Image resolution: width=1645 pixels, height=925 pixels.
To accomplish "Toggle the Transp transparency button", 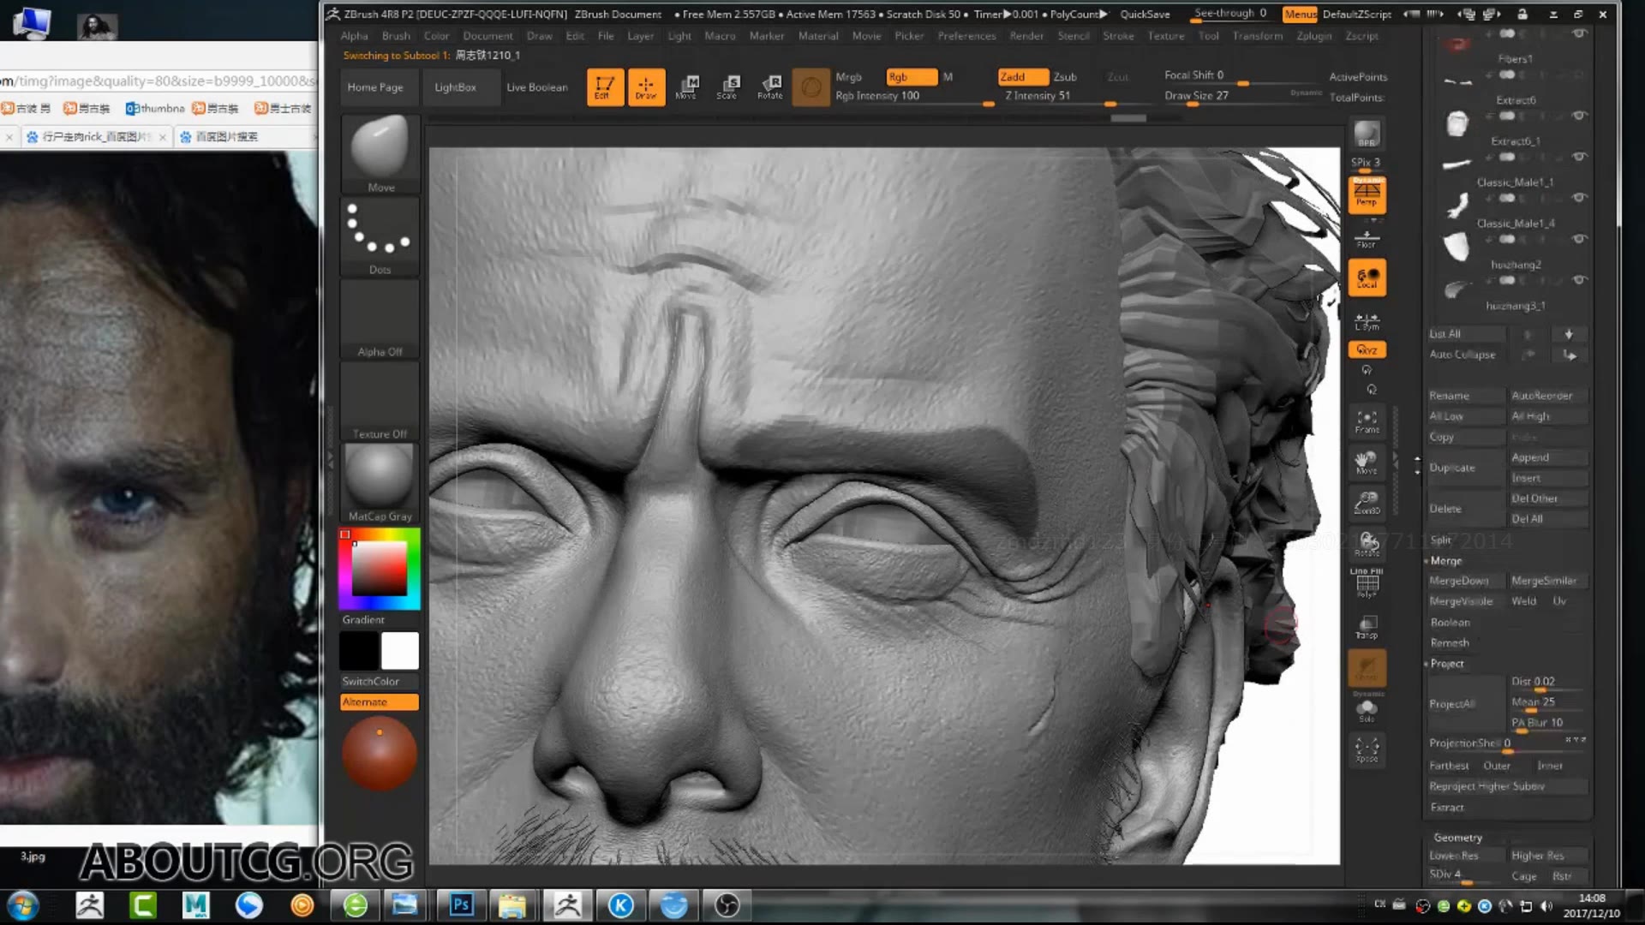I will pos(1367,627).
